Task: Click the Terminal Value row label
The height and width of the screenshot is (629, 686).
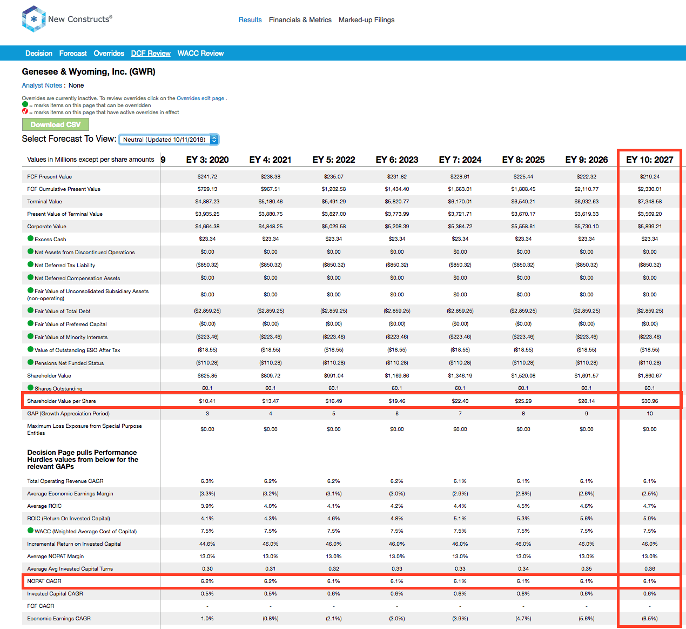Action: 45,201
